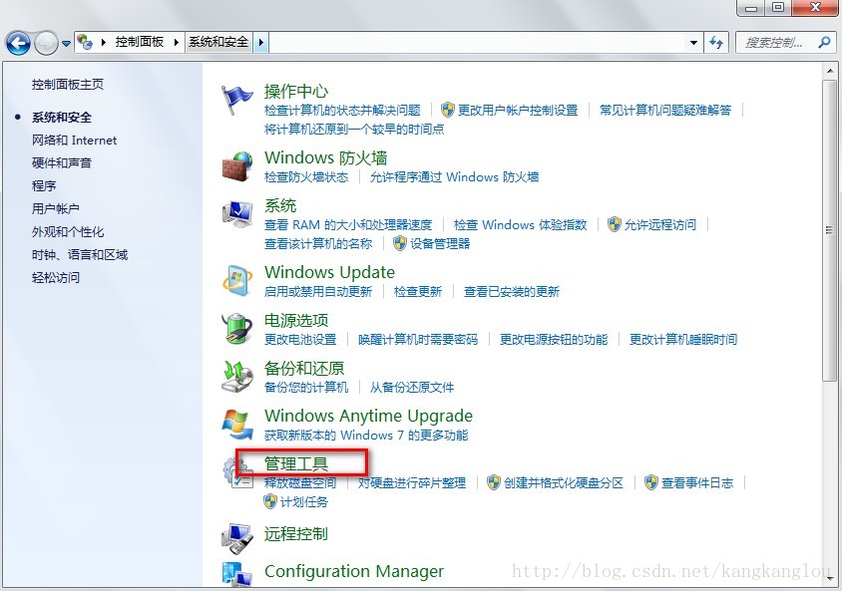This screenshot has width=842, height=591.
Task: Select 网络和 Internet in the sidebar
Action: click(x=74, y=141)
